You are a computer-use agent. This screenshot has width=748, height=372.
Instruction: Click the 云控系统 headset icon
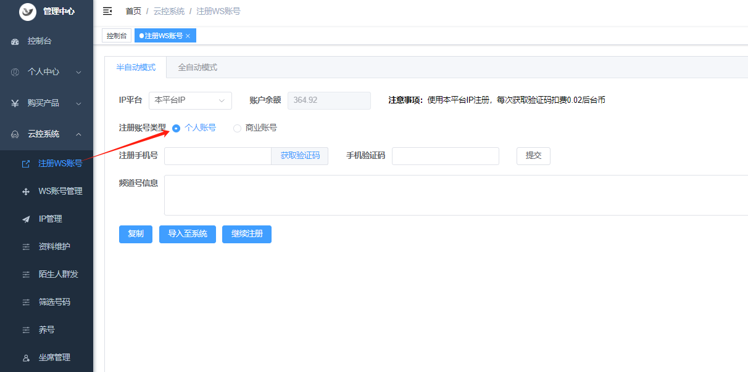[15, 134]
